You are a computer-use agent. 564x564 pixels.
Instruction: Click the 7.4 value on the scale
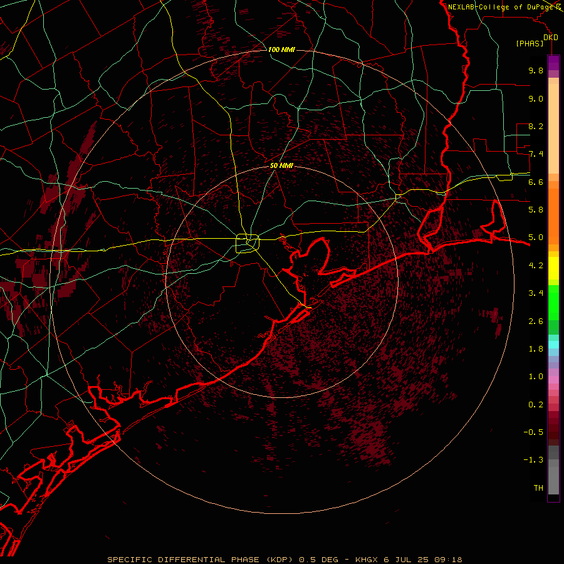[x=536, y=154]
